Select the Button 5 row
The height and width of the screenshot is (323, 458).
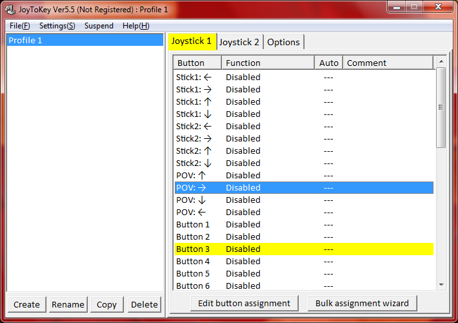pyautogui.click(x=304, y=274)
